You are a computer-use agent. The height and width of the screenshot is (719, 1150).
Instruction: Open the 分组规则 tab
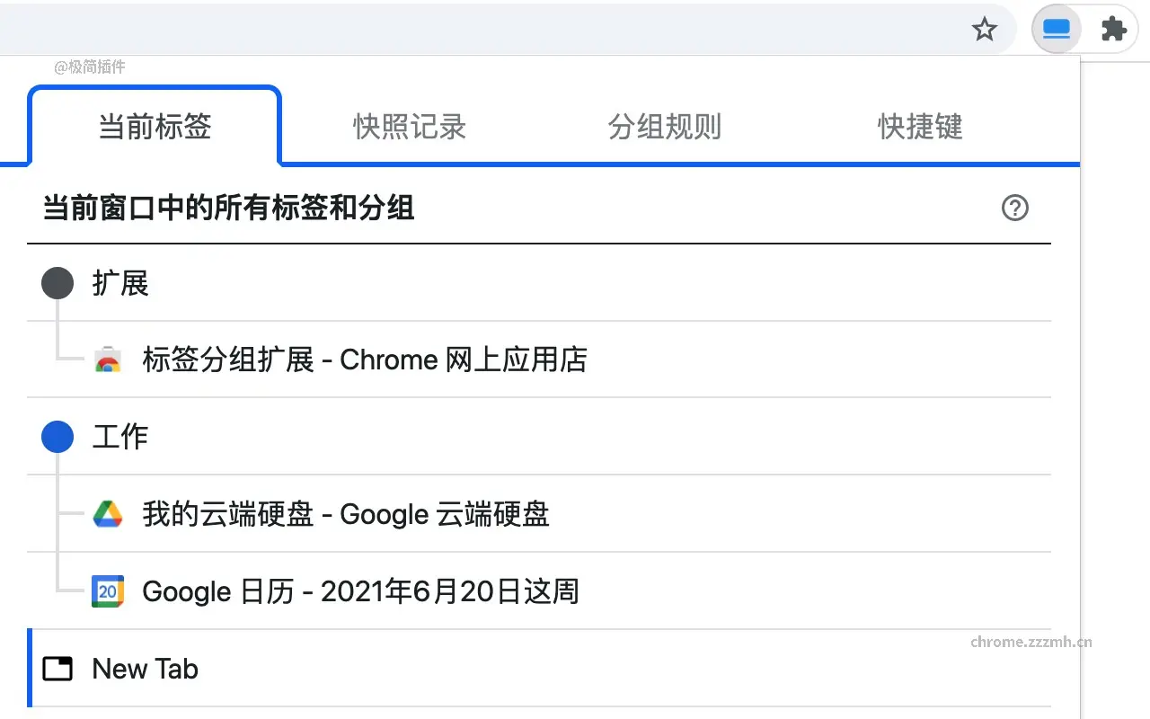tap(665, 127)
